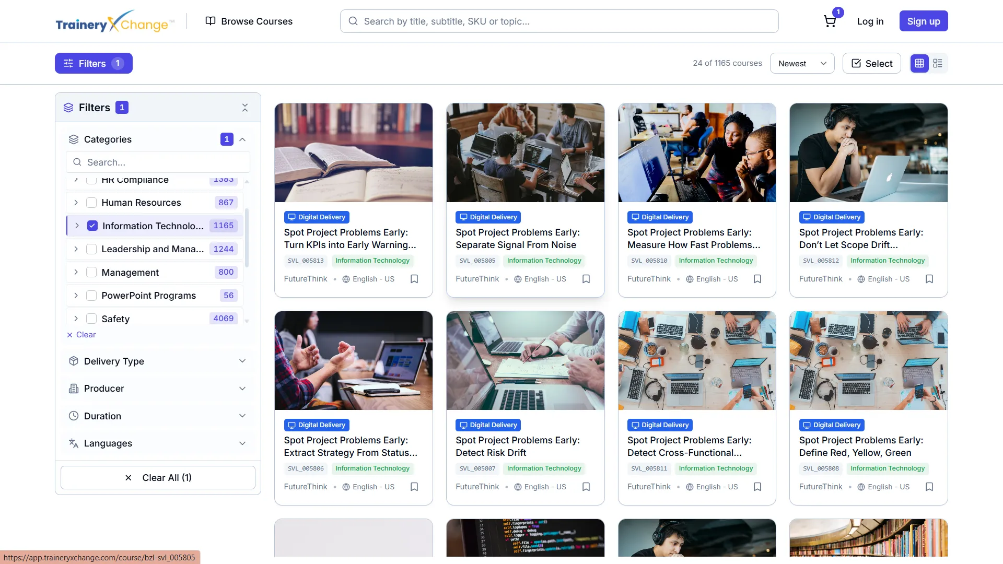This screenshot has width=1003, height=564.
Task: Open Turn KPIs into Early Warning course title
Action: point(350,239)
